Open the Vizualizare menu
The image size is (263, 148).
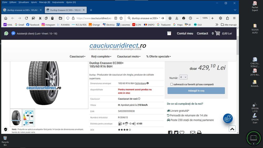[x=24, y=2]
